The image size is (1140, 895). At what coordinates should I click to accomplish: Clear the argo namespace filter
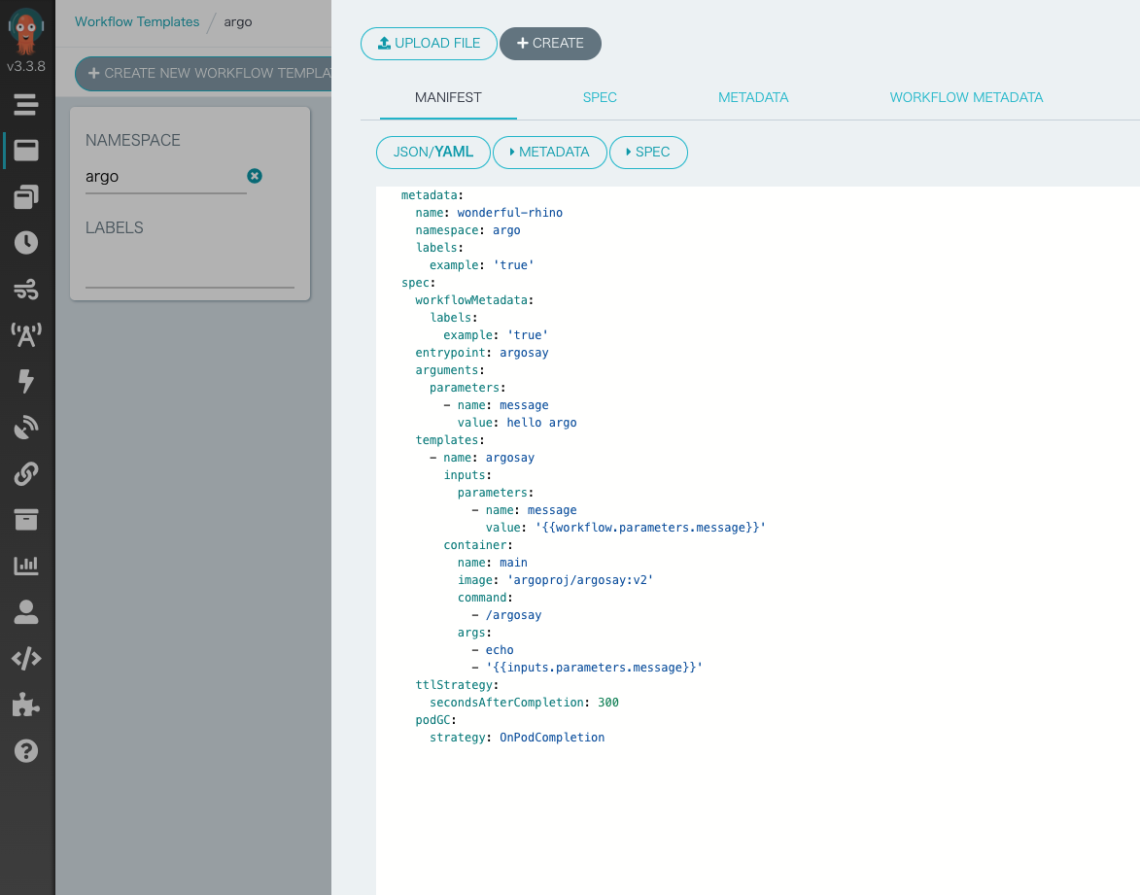(255, 176)
